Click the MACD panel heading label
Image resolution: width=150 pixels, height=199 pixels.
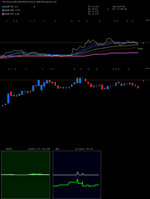[x=9, y=149]
